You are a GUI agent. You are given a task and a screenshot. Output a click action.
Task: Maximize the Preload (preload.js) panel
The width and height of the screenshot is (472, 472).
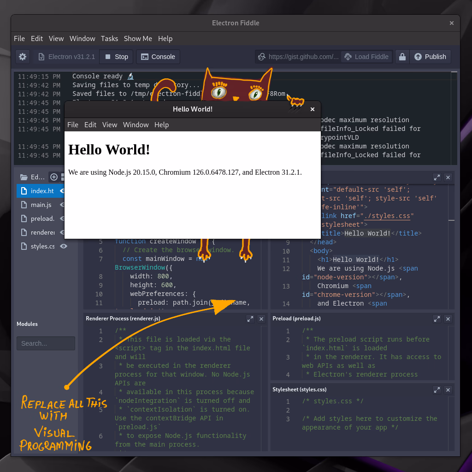[x=437, y=319]
